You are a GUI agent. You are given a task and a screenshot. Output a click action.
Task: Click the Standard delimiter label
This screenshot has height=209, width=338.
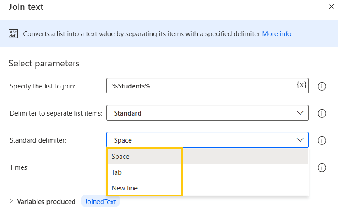38,140
